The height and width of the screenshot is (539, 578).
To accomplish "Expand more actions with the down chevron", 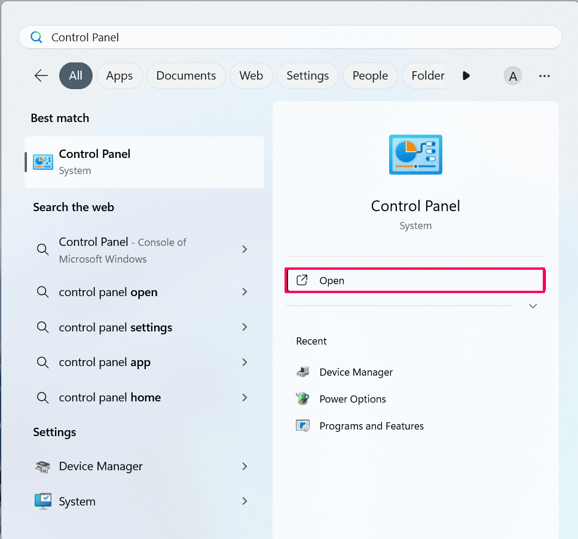I will 533,306.
